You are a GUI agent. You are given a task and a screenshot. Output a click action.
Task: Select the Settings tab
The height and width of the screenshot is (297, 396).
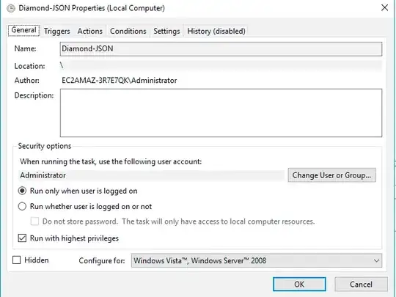click(x=166, y=31)
